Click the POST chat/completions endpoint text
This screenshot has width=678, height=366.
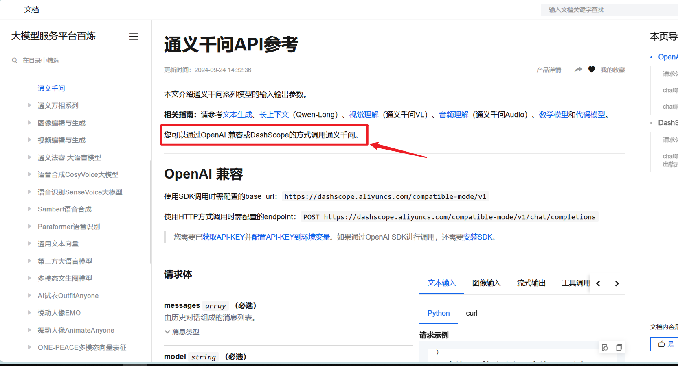pyautogui.click(x=449, y=217)
